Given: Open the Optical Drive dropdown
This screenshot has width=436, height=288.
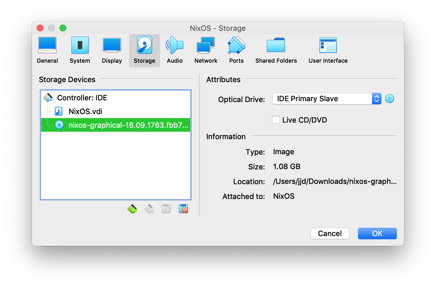Looking at the screenshot, I should (327, 99).
